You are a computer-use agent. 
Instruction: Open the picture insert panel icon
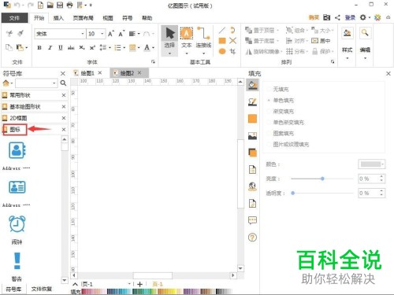point(252,136)
